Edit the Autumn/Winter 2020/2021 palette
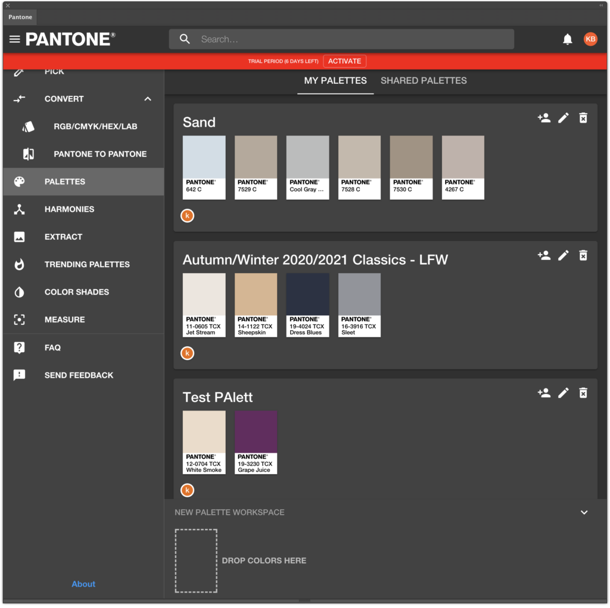The width and height of the screenshot is (610, 608). click(564, 256)
